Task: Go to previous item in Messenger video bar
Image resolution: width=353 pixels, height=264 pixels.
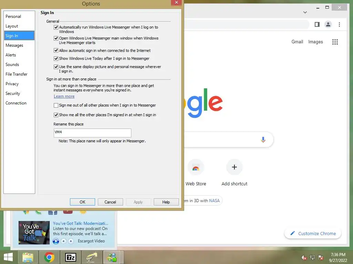Action: 64,241
